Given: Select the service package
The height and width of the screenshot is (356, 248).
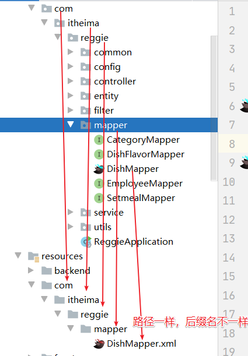Looking at the screenshot, I should [x=109, y=213].
